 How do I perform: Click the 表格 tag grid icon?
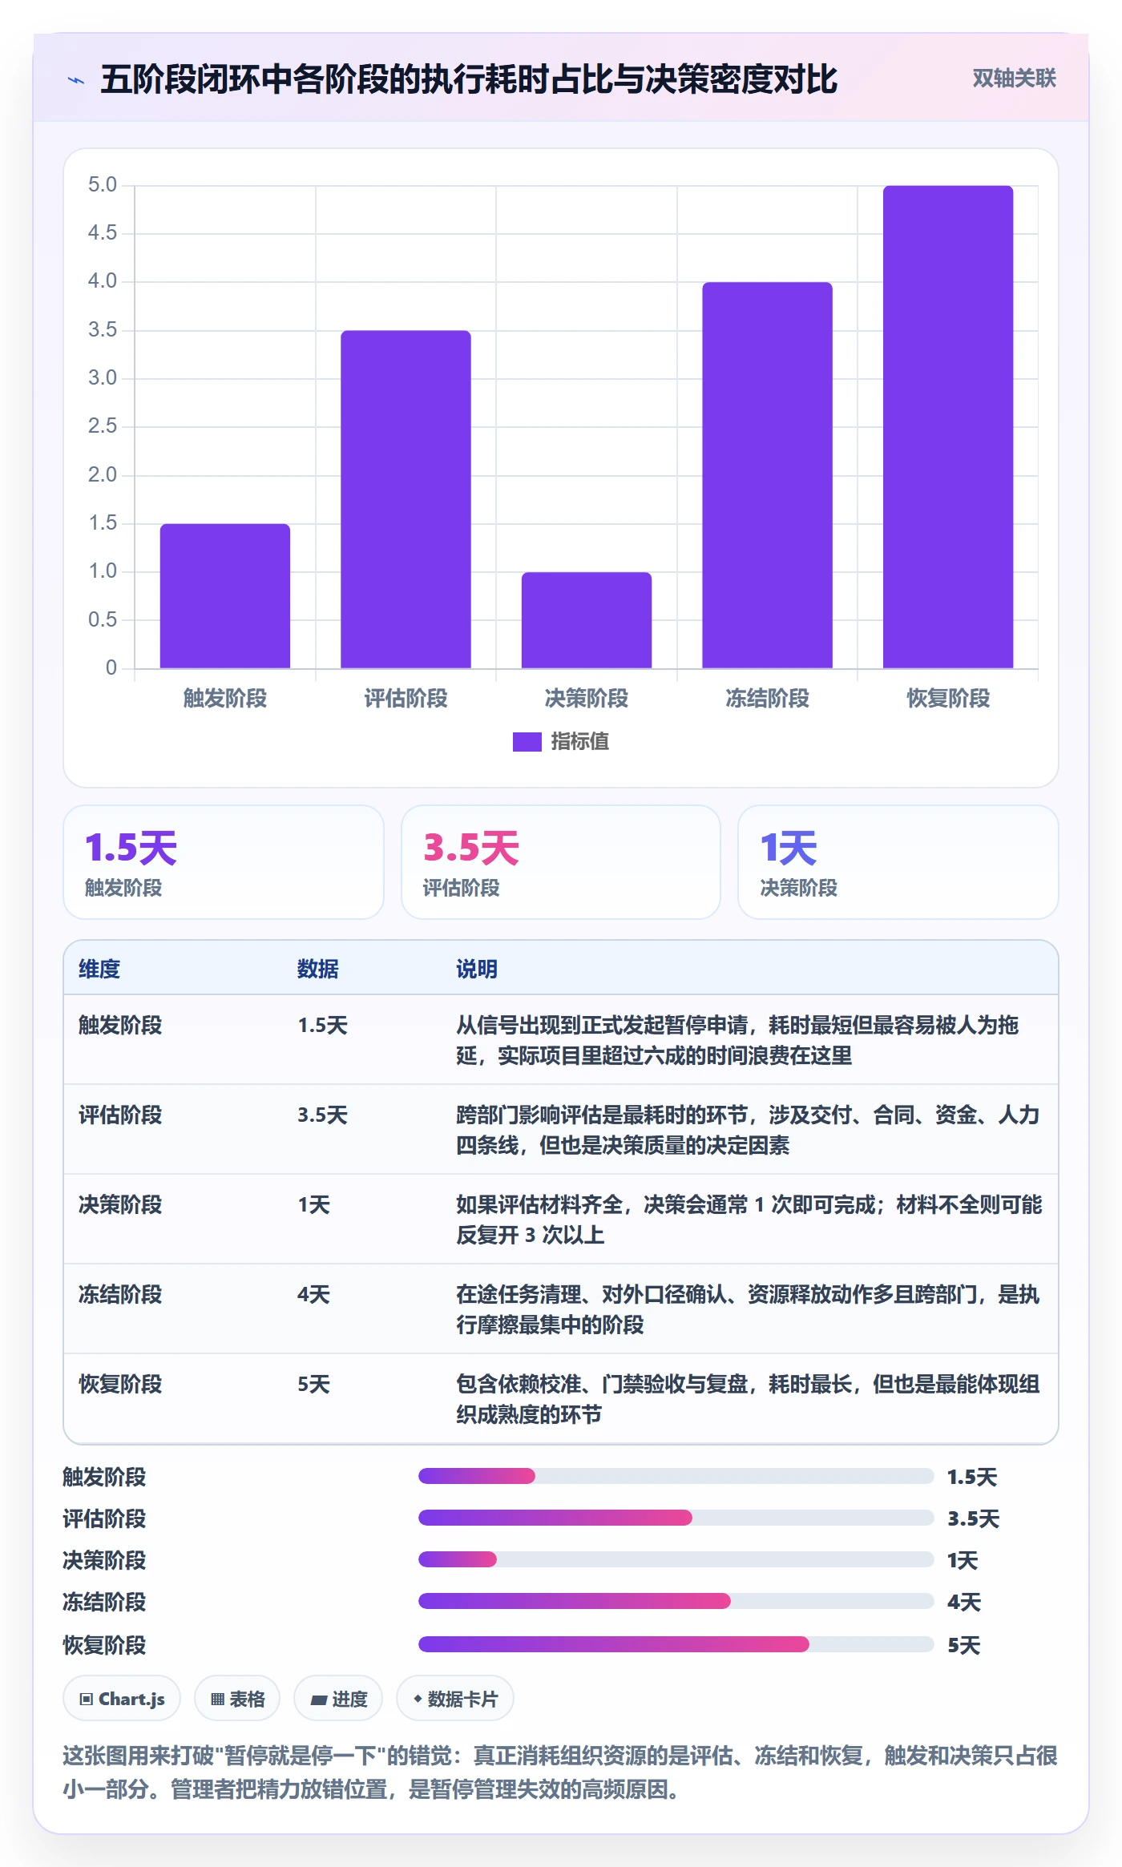click(x=217, y=1699)
